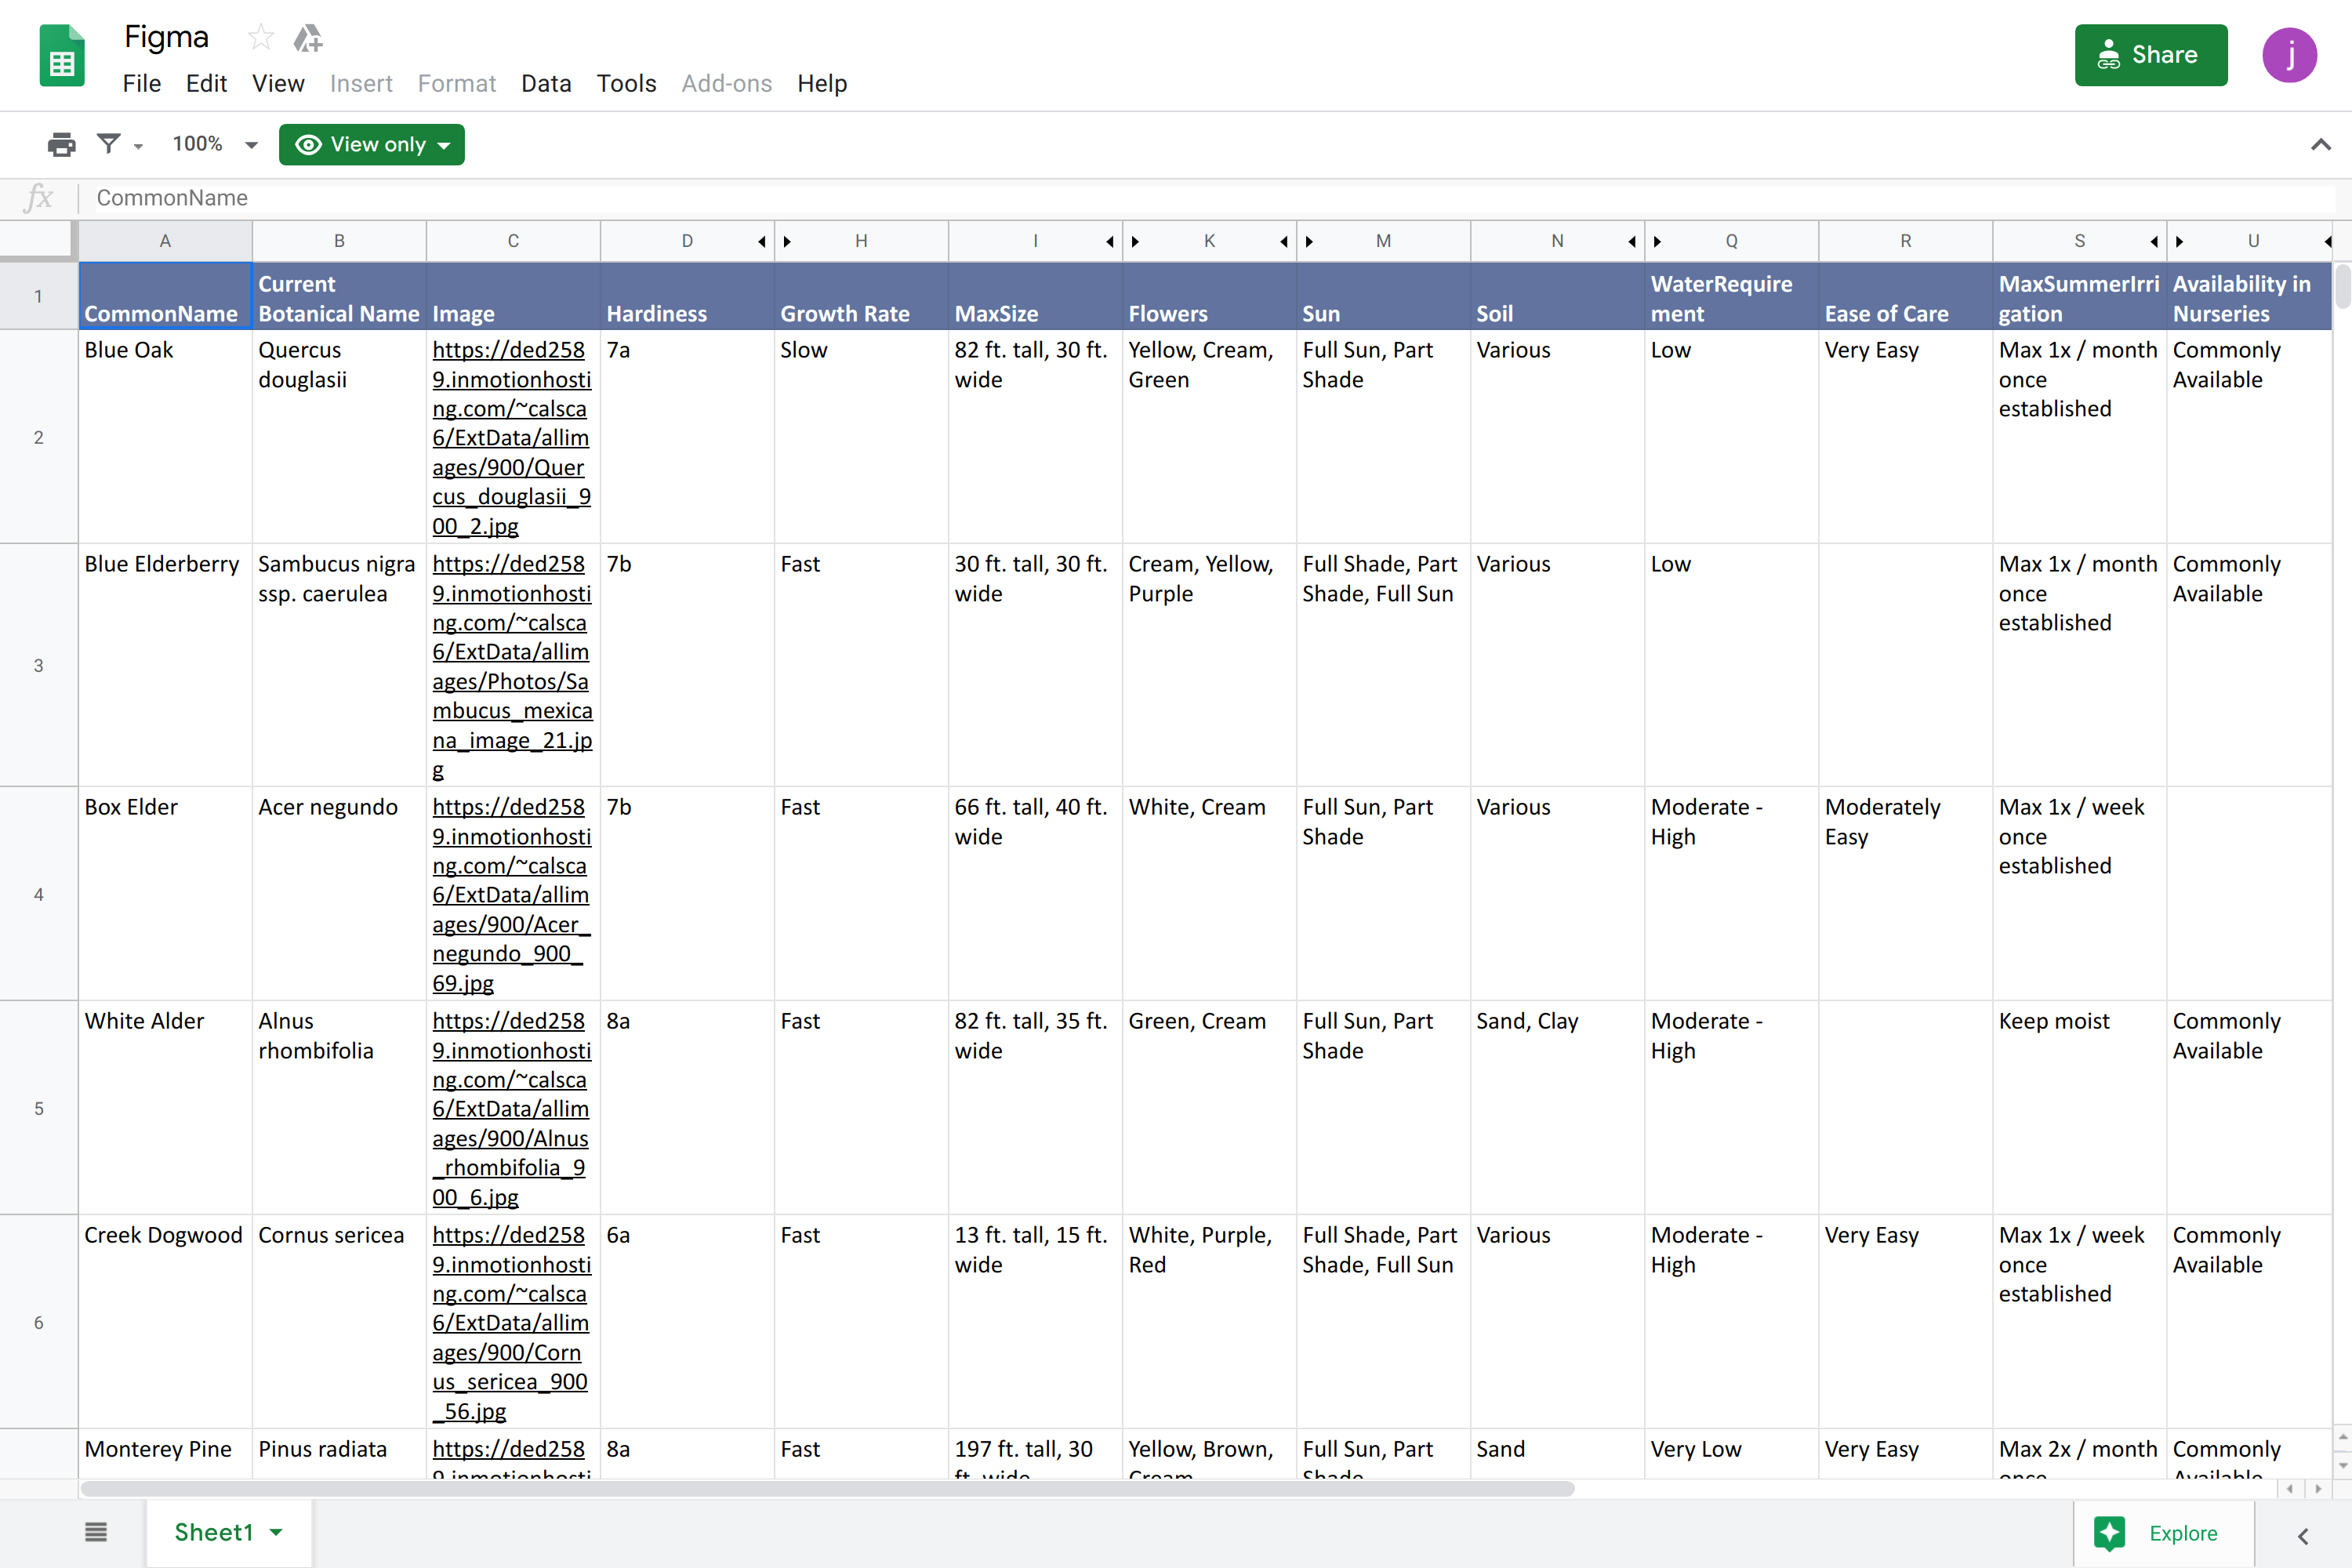Star the Figma document
The height and width of the screenshot is (1568, 2352).
point(261,38)
